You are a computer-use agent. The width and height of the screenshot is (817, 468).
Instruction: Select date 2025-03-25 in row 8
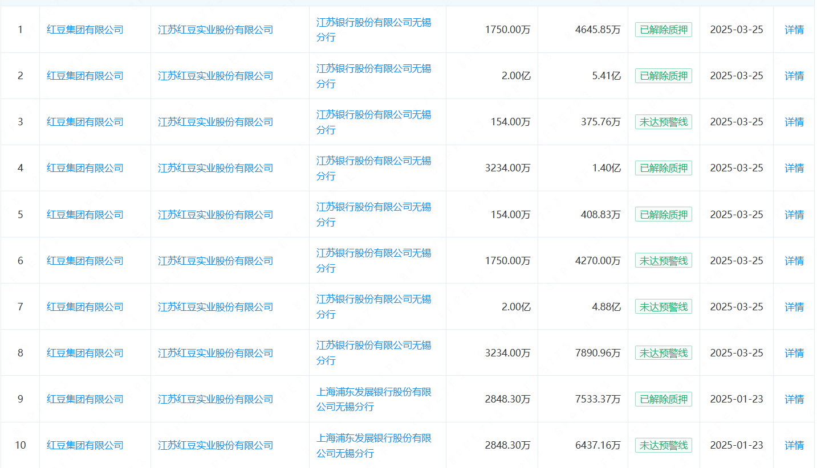point(737,353)
